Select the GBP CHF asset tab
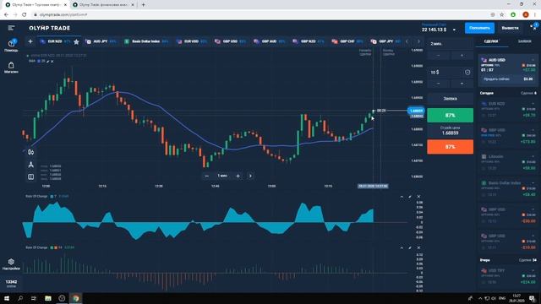Screen dimensions: 541x304 [x=347, y=41]
